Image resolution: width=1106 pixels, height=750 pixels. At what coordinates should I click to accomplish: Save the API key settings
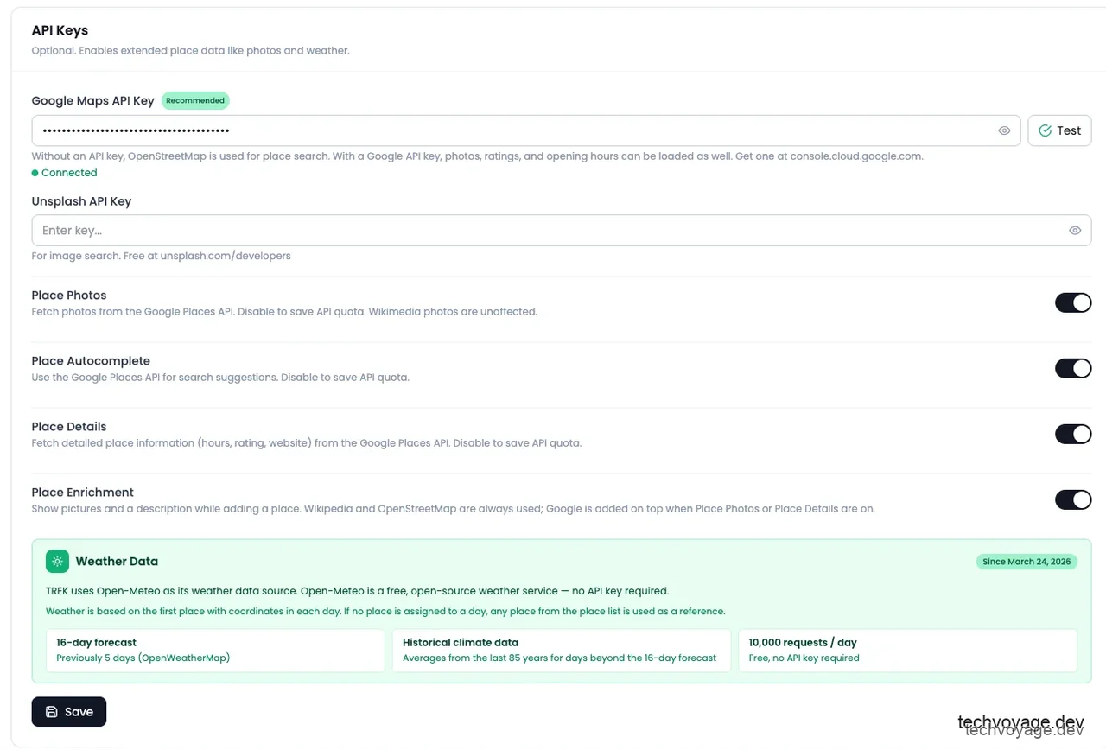coord(69,712)
